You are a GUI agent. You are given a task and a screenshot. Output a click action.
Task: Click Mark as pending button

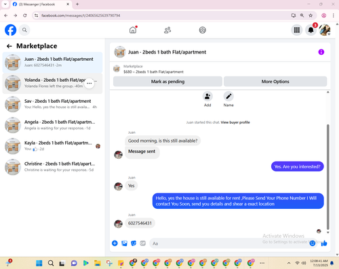click(167, 82)
